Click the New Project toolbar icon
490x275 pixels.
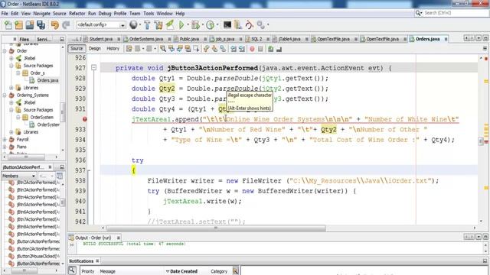18,25
